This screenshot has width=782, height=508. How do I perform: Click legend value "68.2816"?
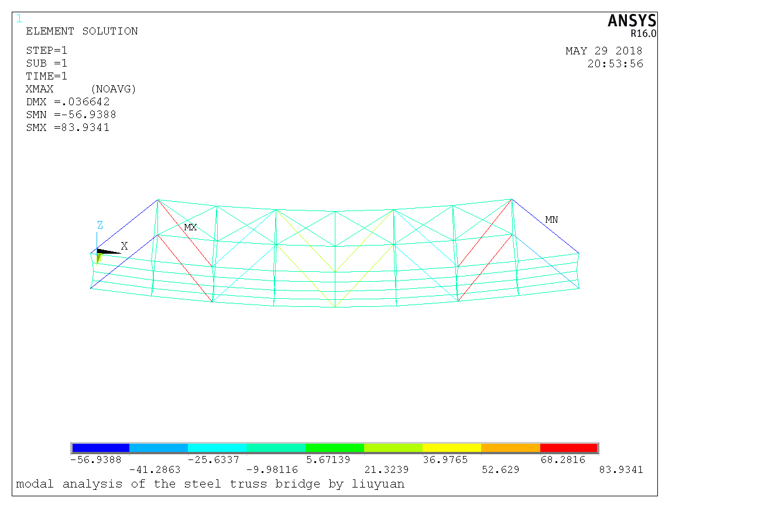[x=563, y=459]
